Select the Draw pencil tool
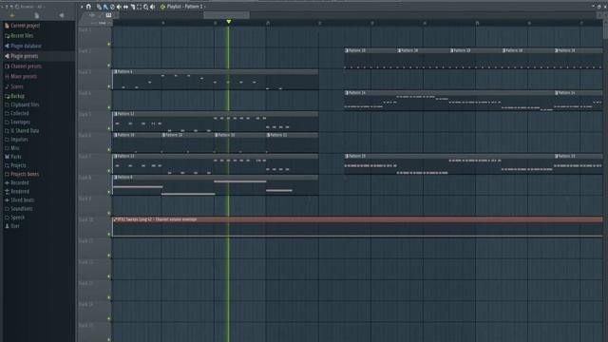 pos(99,7)
